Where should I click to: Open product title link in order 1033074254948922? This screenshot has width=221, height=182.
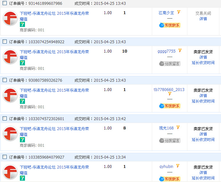pos(54,54)
